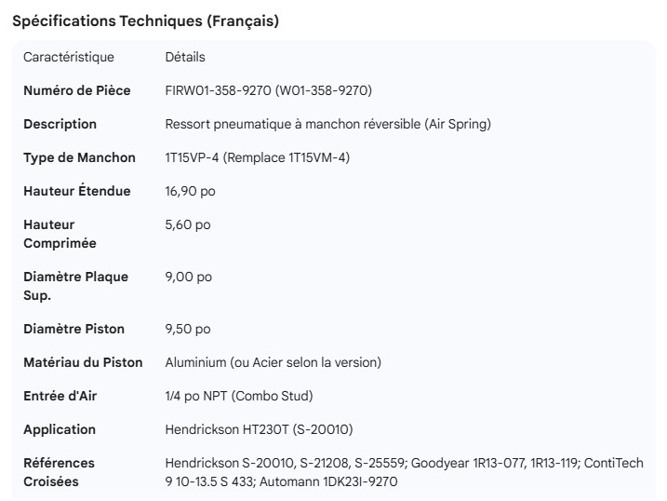Select the Matériau du Piston label
Image resolution: width=667 pixels, height=501 pixels.
tap(83, 362)
